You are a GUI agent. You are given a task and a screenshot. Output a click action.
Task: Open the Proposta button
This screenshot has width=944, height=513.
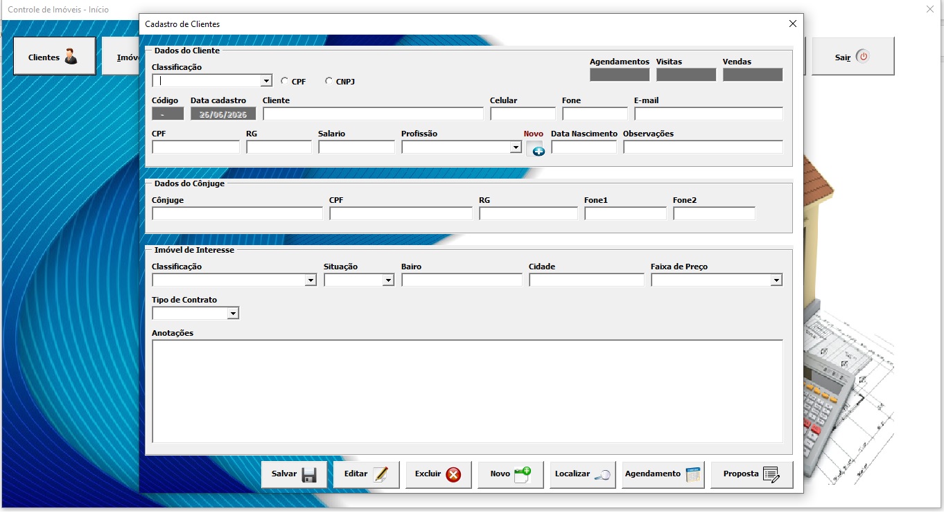pyautogui.click(x=752, y=475)
